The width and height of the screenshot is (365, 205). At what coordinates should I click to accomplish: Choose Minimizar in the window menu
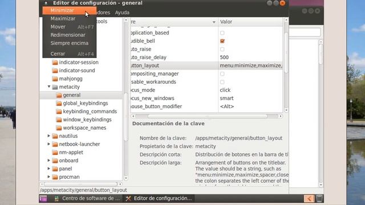(x=70, y=10)
